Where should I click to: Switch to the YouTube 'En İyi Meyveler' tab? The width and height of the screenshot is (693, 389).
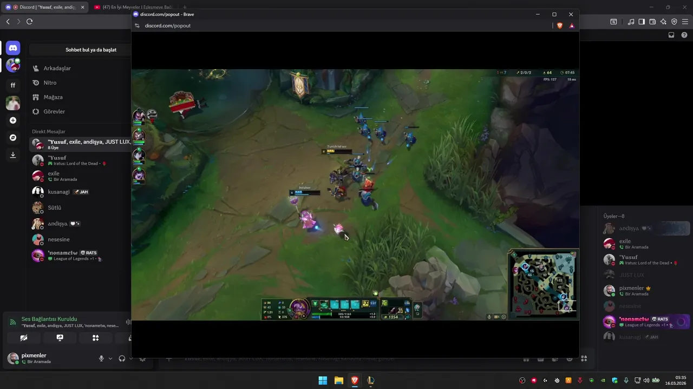tap(134, 7)
